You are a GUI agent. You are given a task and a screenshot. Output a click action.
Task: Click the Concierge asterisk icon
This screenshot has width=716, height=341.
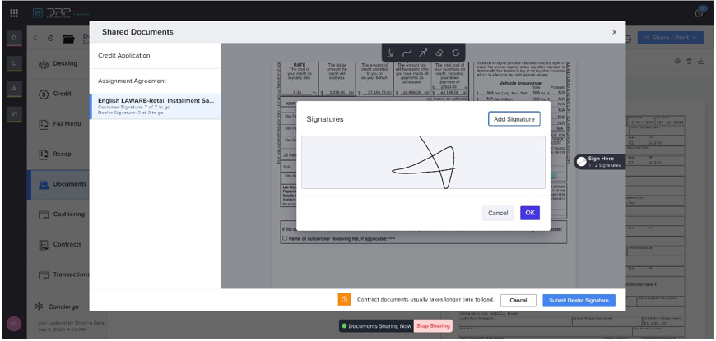tap(40, 306)
